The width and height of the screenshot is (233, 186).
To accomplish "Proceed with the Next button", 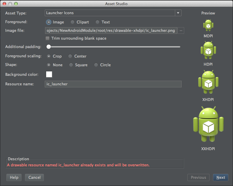I will [221, 177].
